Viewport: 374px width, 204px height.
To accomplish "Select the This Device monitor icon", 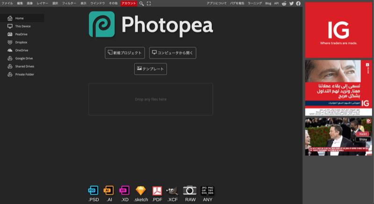I will (10, 26).
